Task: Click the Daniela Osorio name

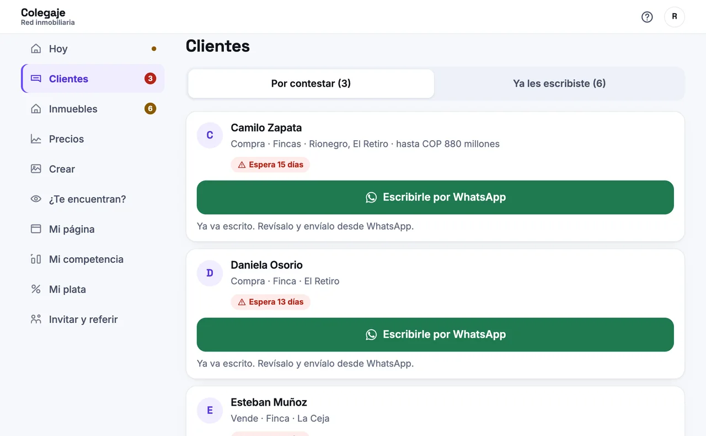Action: tap(267, 265)
